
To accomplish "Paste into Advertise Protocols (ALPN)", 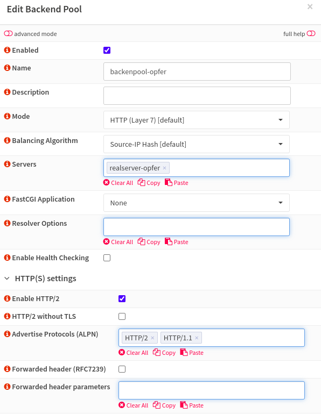I will [192, 353].
